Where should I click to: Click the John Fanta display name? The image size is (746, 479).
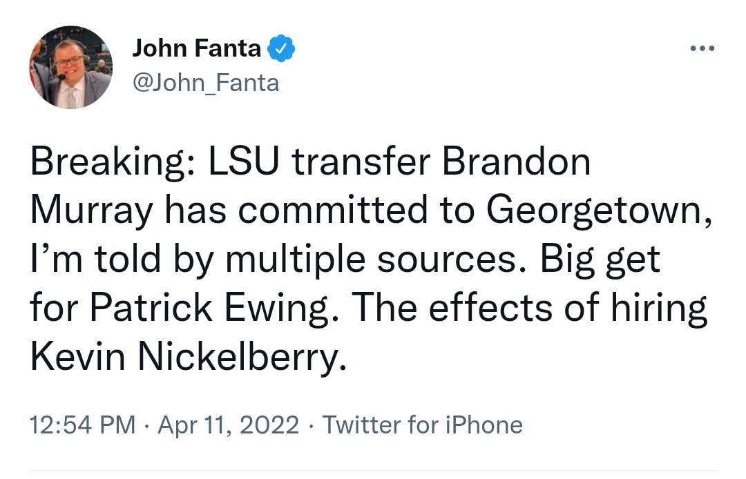point(196,48)
